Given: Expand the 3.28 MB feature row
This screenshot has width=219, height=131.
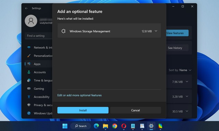Looking at the screenshot, I should click(187, 96).
